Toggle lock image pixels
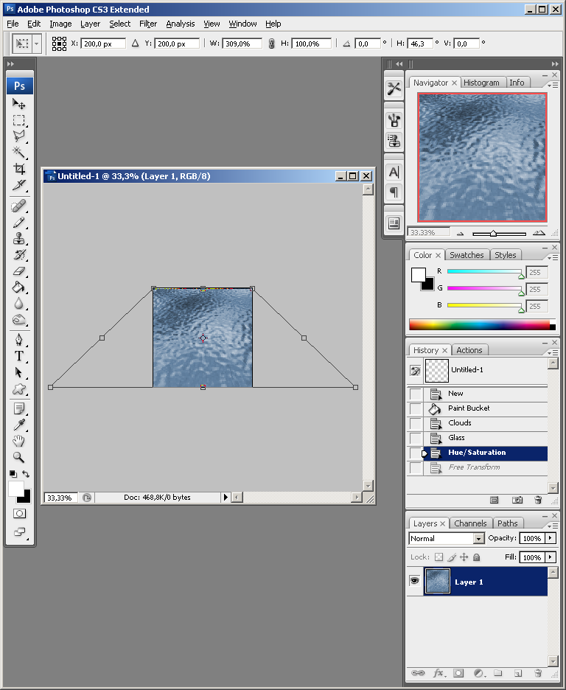 tap(452, 557)
